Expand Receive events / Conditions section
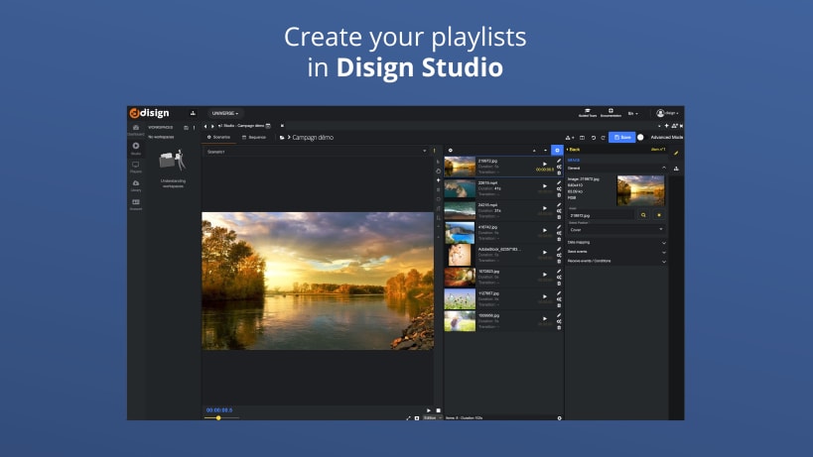 click(616, 261)
